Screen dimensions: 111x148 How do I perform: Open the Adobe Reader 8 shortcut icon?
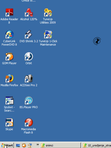coord(9,12)
